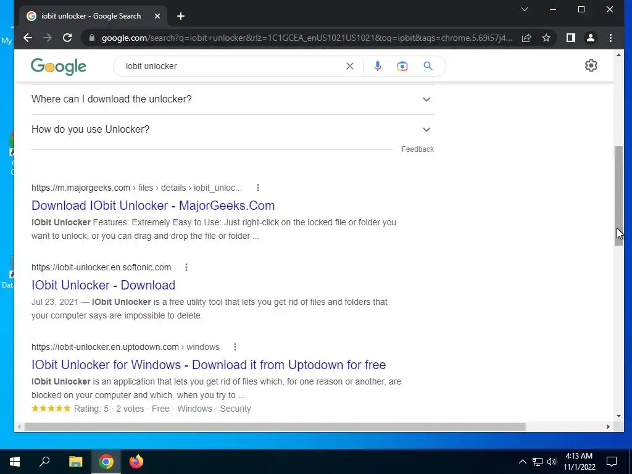632x474 pixels.
Task: Open IObit Unlocker - Download link
Action: pos(103,285)
